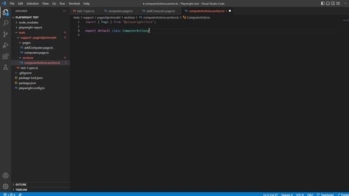This screenshot has height=196, width=349.
Task: Open the Testing flask icon
Action: click(x=5, y=68)
